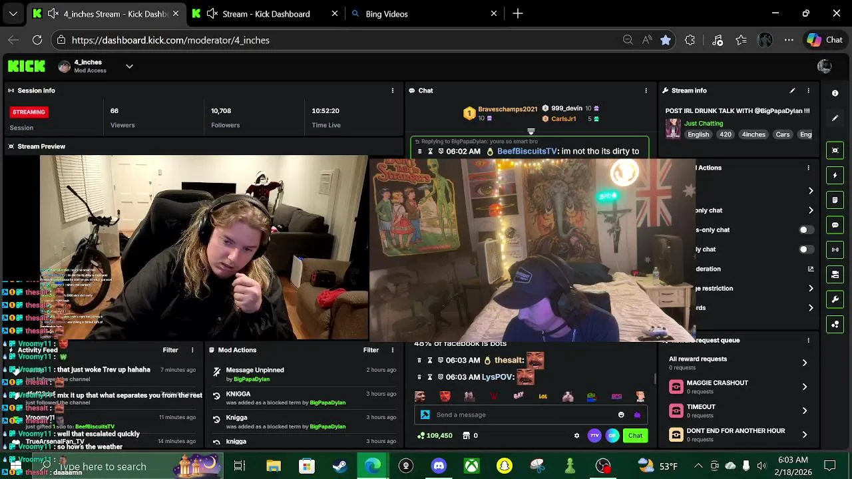Viewport: 852px width, 479px height.
Task: Open Stream info three-dot menu
Action: point(809,90)
